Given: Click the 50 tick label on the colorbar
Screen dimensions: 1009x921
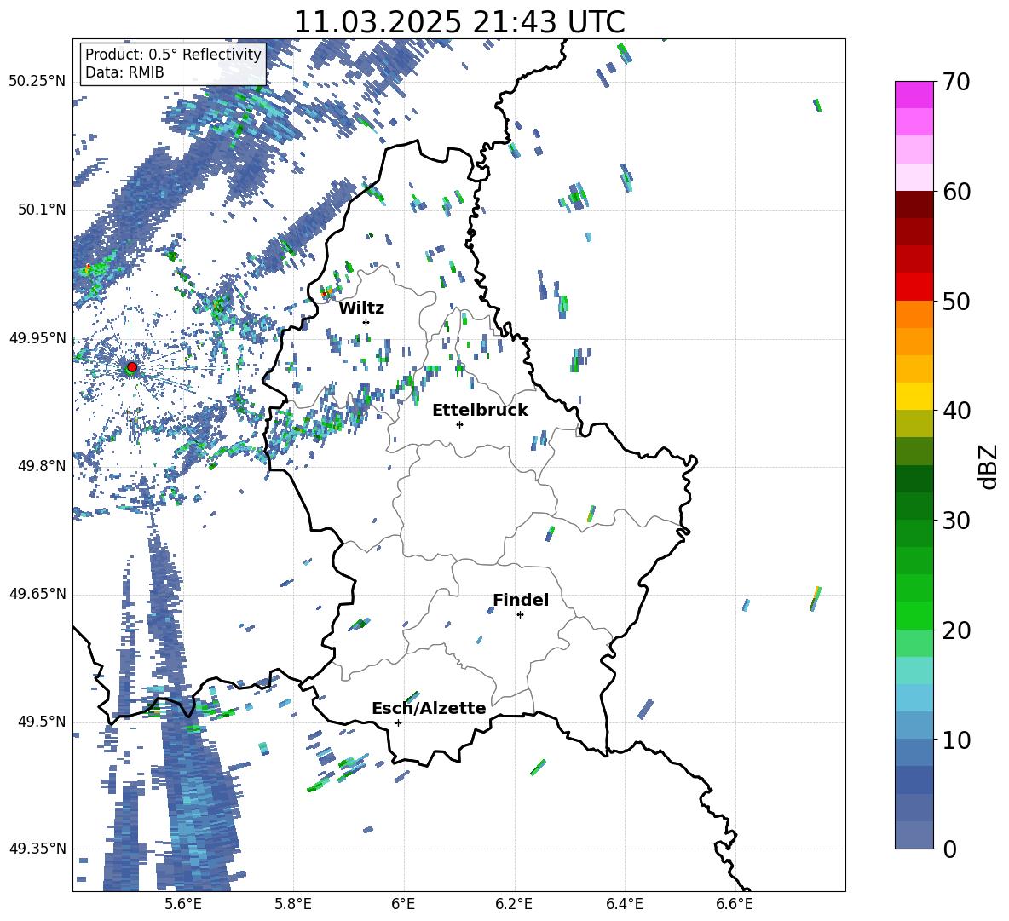Looking at the screenshot, I should [x=956, y=301].
